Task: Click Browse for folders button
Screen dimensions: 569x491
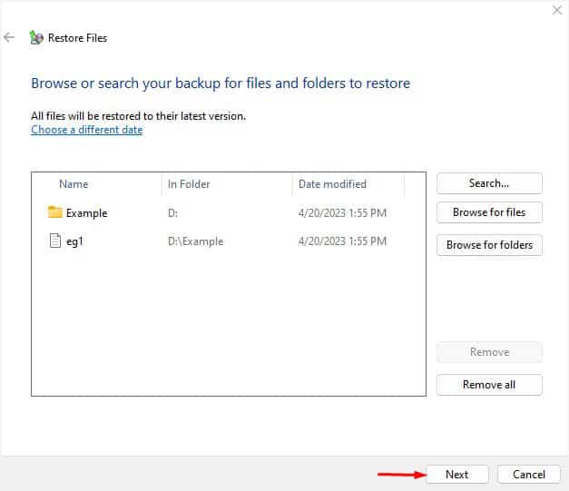Action: [489, 245]
